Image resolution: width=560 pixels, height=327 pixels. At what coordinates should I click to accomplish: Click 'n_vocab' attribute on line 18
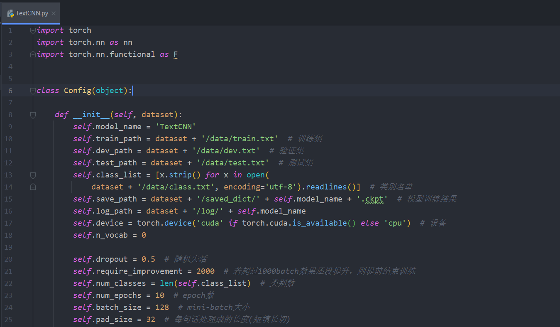[112, 235]
